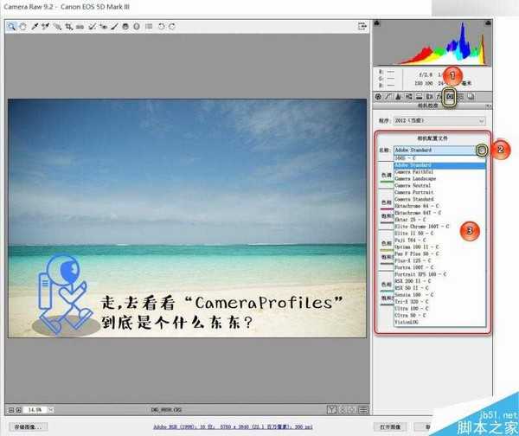
Task: Open the Lens Corrections panel tab
Action: pos(429,97)
